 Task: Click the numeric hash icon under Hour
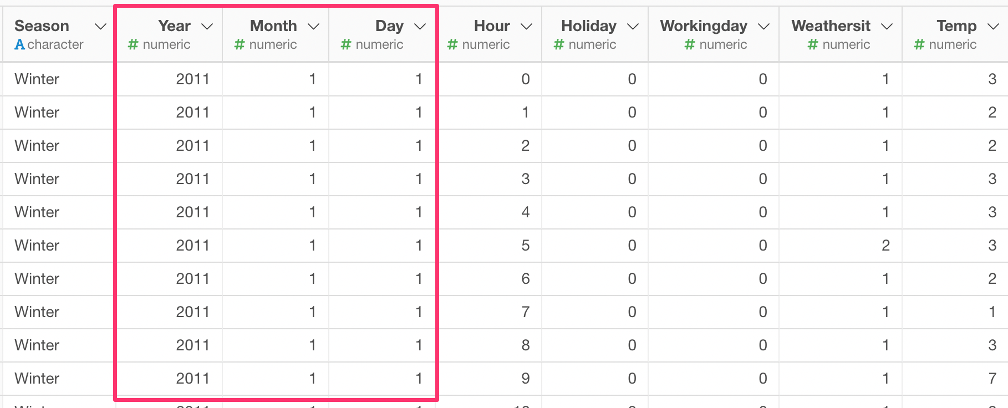(x=452, y=44)
